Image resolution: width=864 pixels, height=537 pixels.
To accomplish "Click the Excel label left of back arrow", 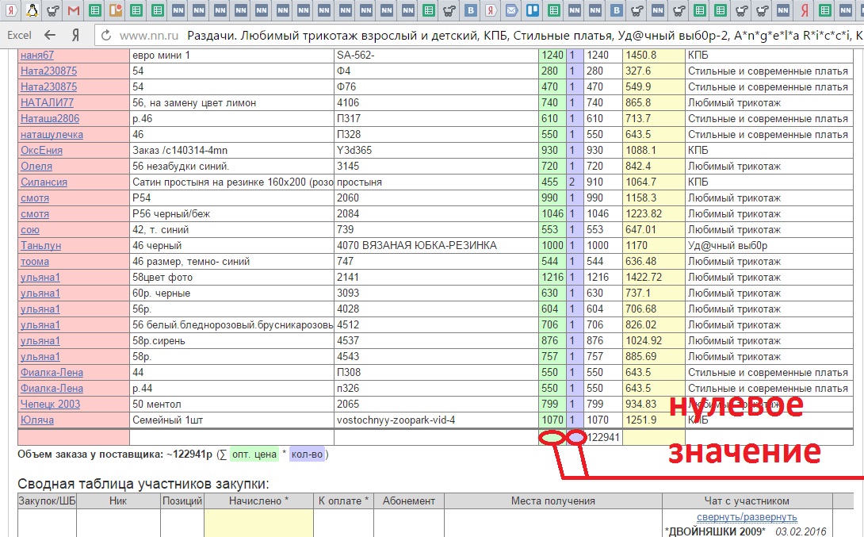I will tap(20, 36).
